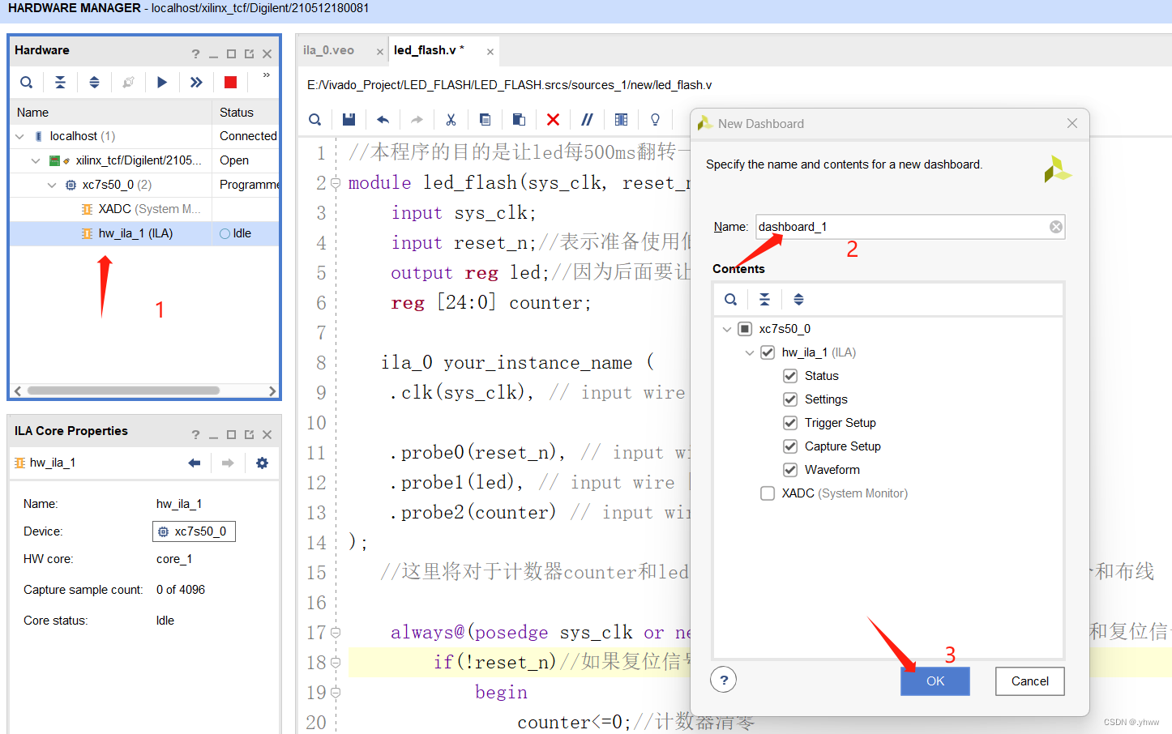
Task: Click the help button in New Dashboard dialog
Action: [x=723, y=680]
